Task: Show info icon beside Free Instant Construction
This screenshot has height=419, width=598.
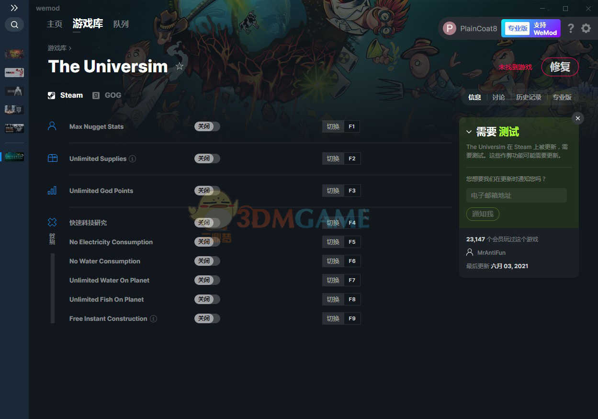Action: [x=153, y=318]
